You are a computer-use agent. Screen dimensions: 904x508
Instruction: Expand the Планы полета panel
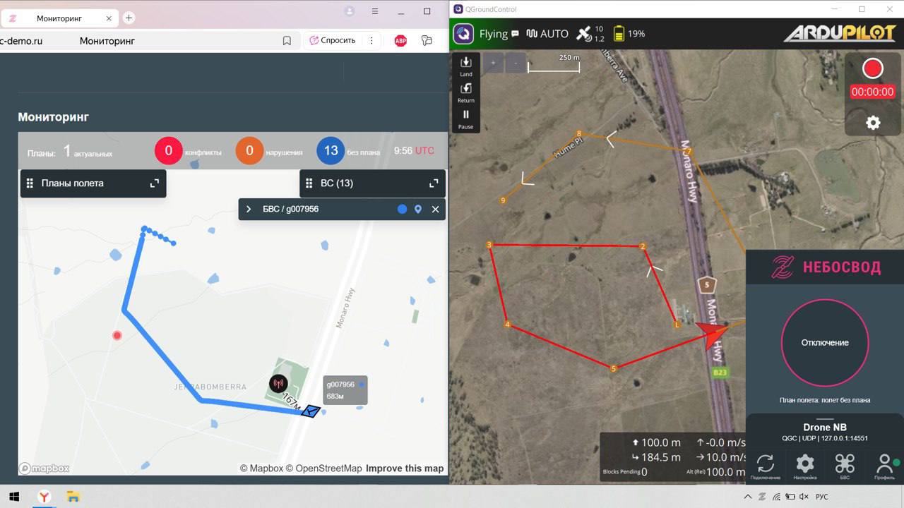click(x=154, y=183)
